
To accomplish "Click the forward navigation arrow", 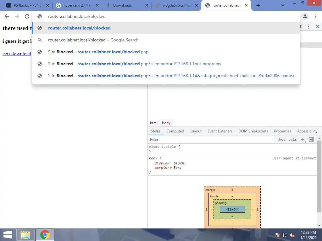I will 17,16.
